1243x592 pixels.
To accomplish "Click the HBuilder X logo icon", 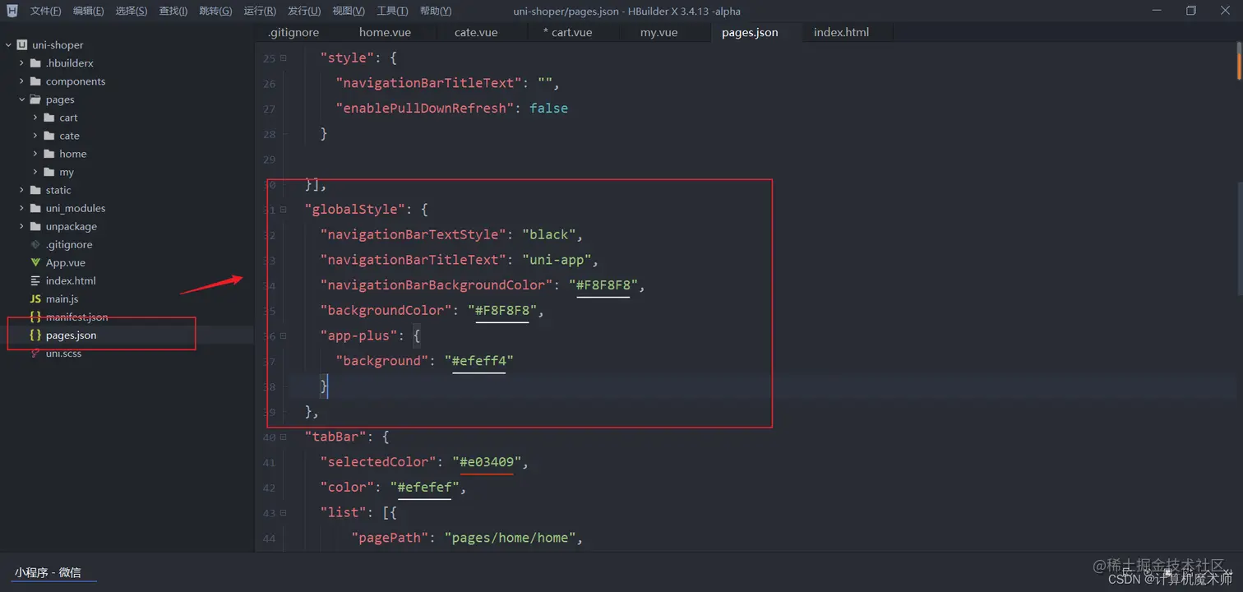I will 12,11.
